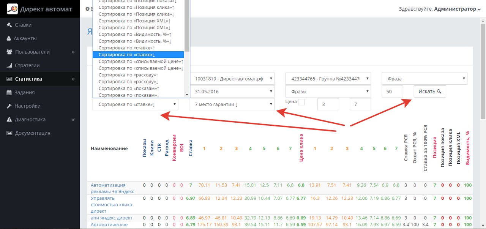Image resolution: width=486 pixels, height=229 pixels.
Task: Click the hammer icon next to Ставки
Action: point(9,25)
